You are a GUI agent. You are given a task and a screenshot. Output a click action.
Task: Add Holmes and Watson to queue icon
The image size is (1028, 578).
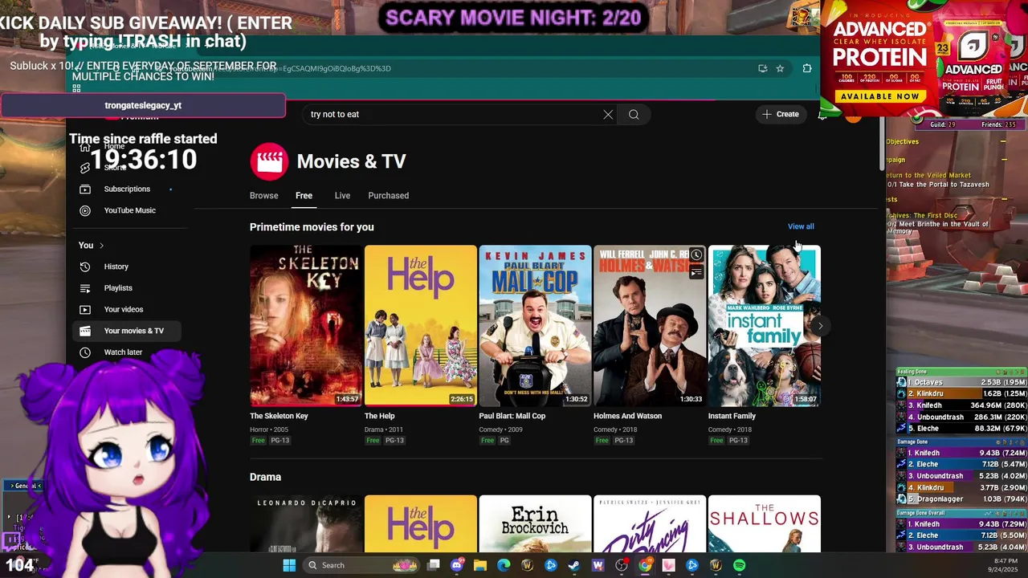point(696,272)
